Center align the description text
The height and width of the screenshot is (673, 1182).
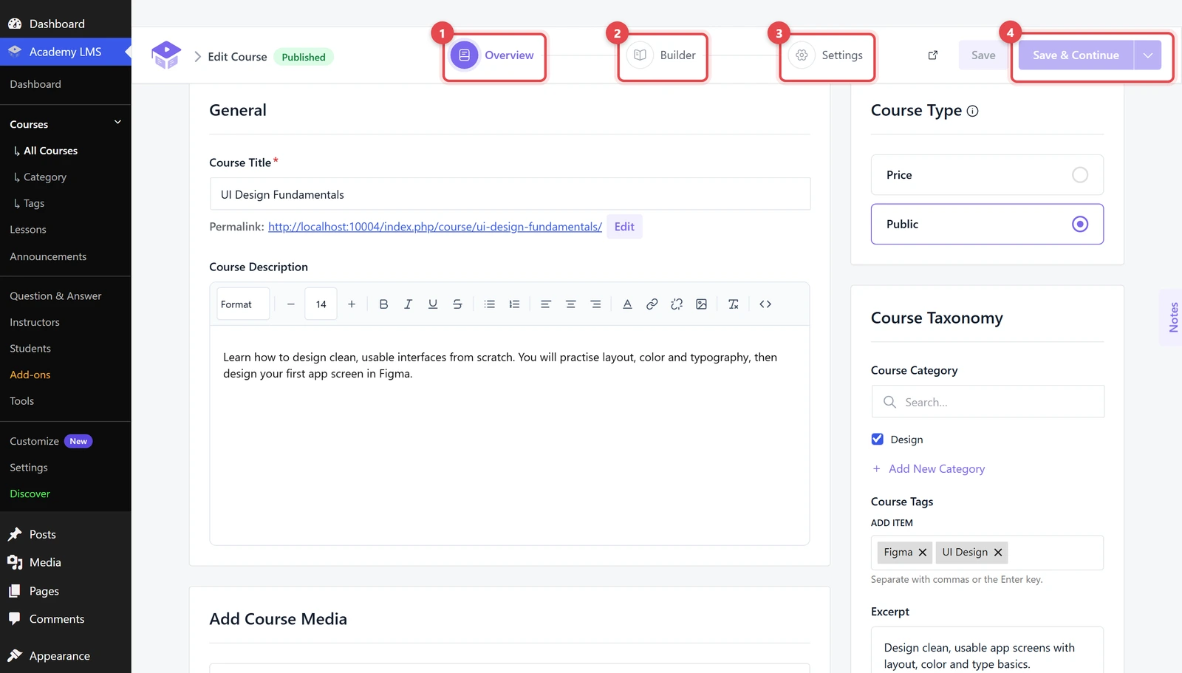click(571, 304)
